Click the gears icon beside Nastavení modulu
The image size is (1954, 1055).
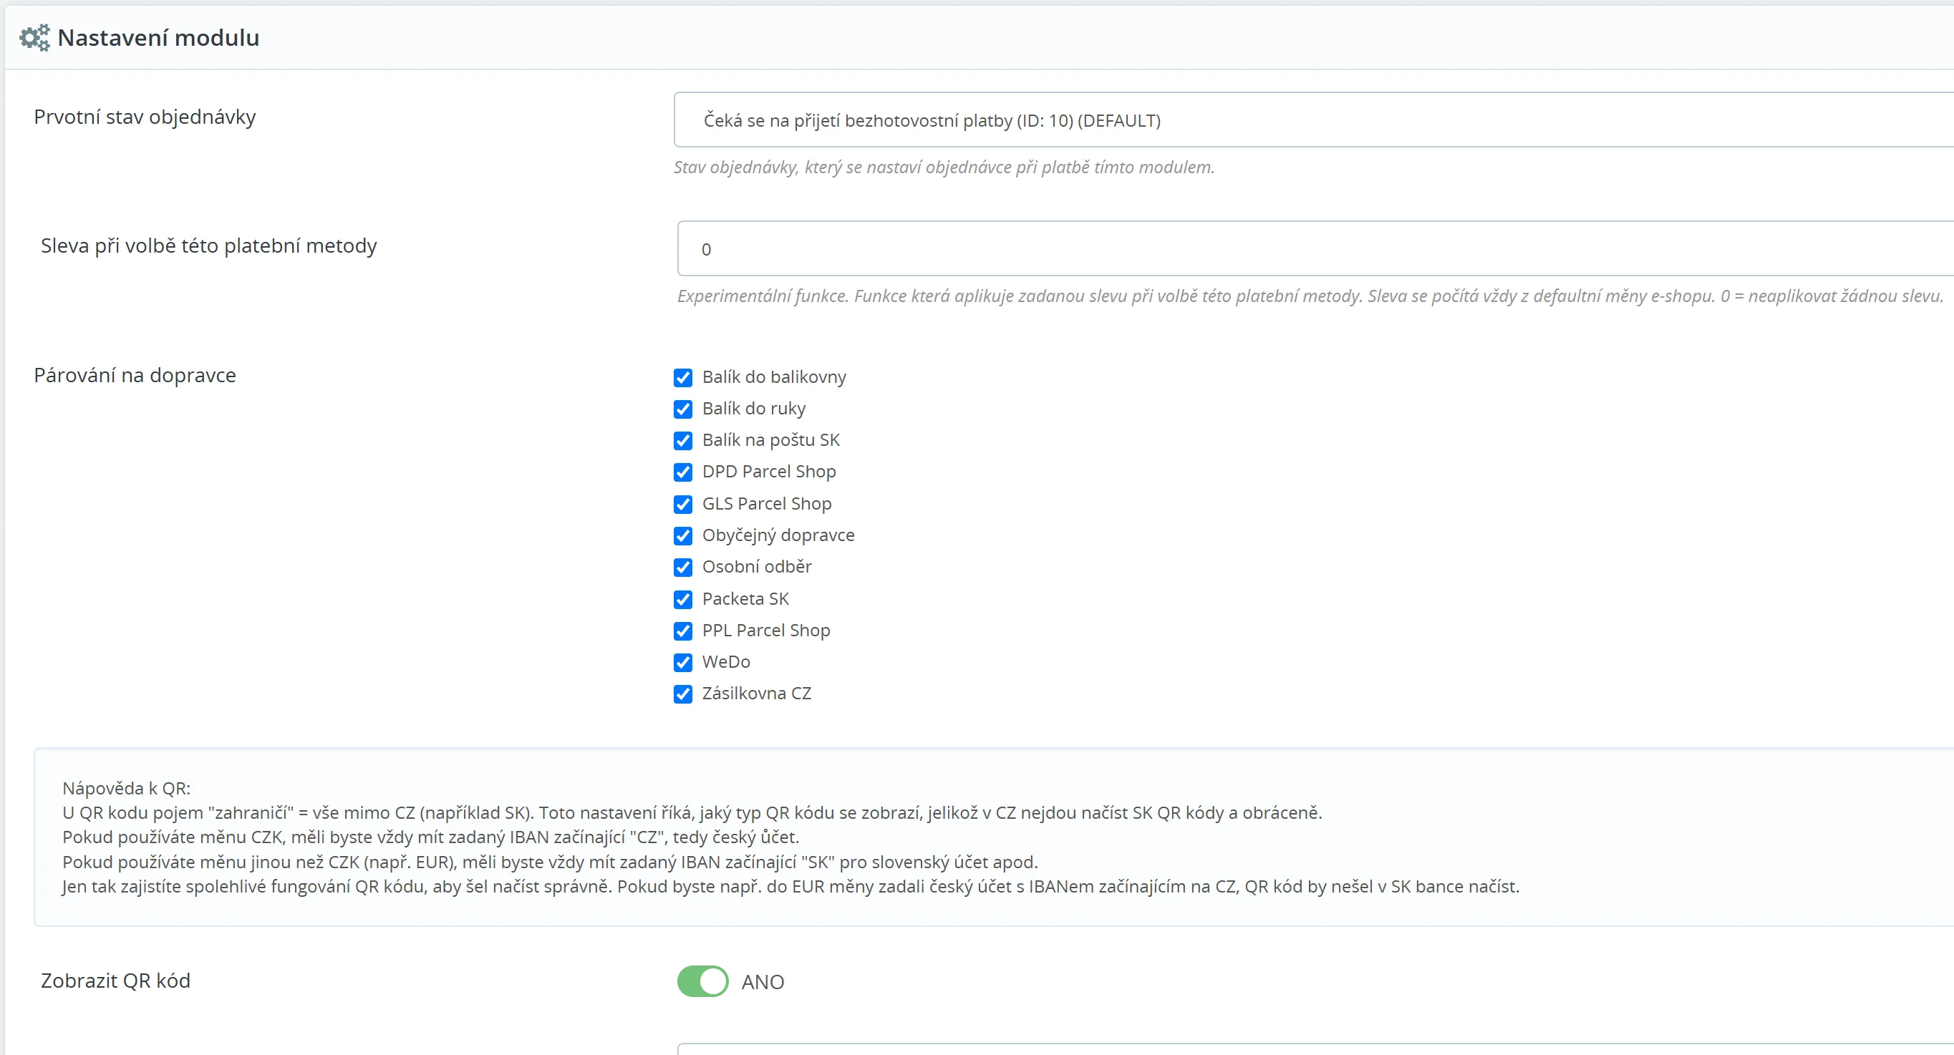click(x=34, y=37)
